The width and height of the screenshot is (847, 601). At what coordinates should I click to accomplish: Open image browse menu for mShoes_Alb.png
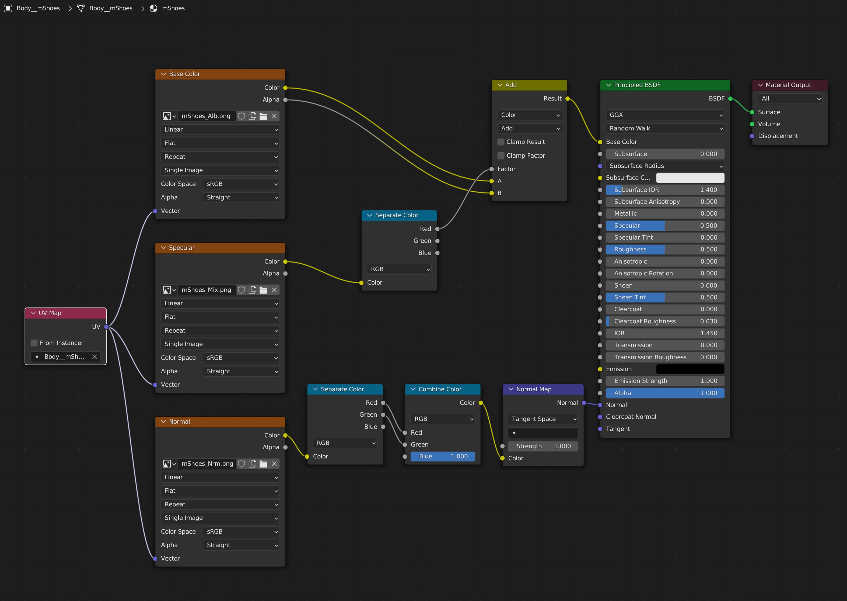pyautogui.click(x=170, y=116)
